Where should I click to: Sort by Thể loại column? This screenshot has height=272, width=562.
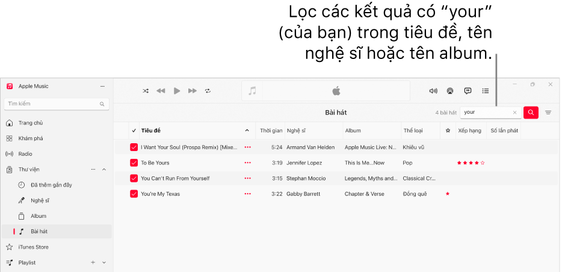(413, 131)
